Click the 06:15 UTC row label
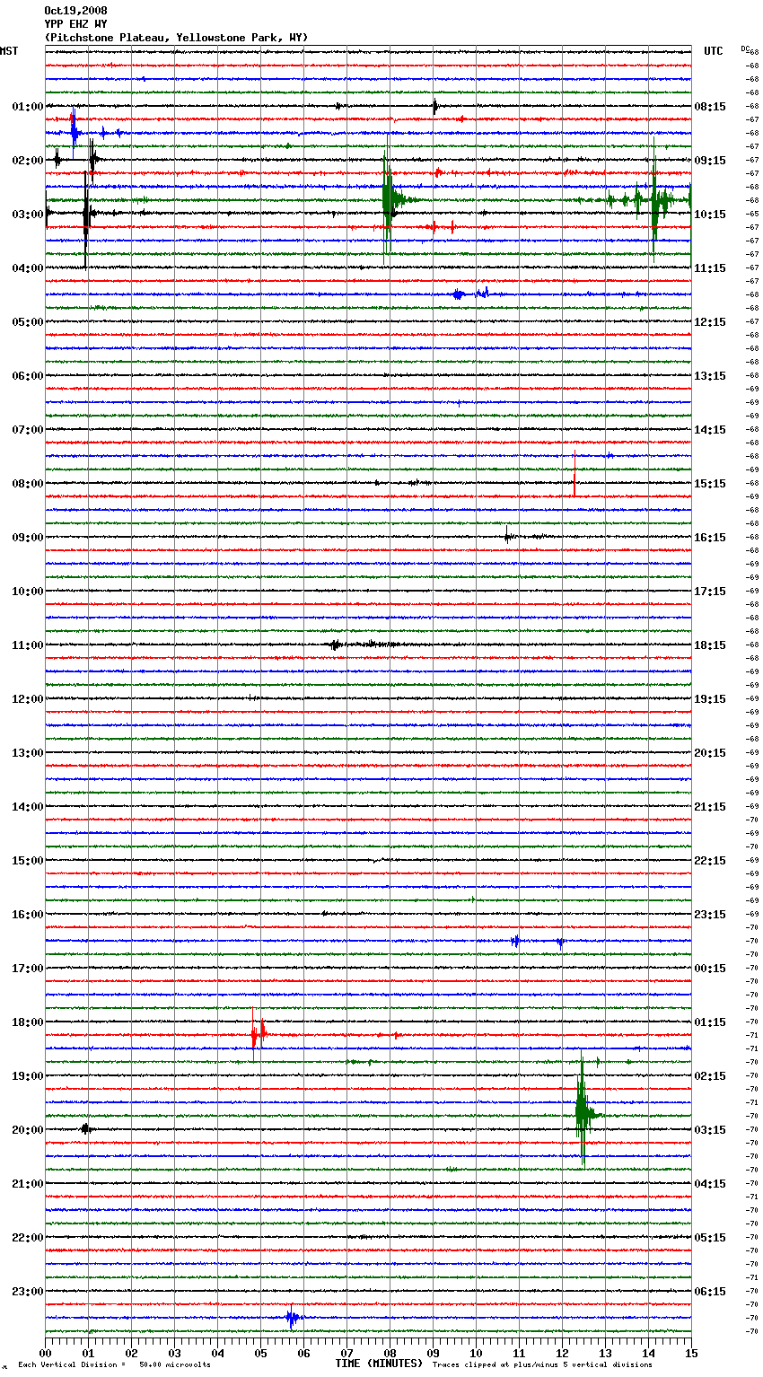 (710, 1292)
